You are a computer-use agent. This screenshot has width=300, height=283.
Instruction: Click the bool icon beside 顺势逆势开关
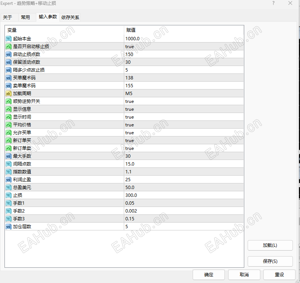pyautogui.click(x=9, y=101)
